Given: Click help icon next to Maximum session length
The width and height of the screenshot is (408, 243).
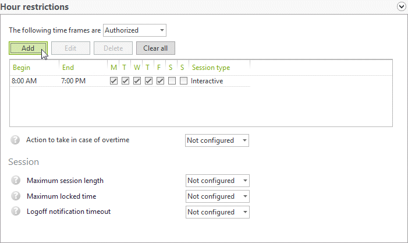Looking at the screenshot, I should (16, 181).
